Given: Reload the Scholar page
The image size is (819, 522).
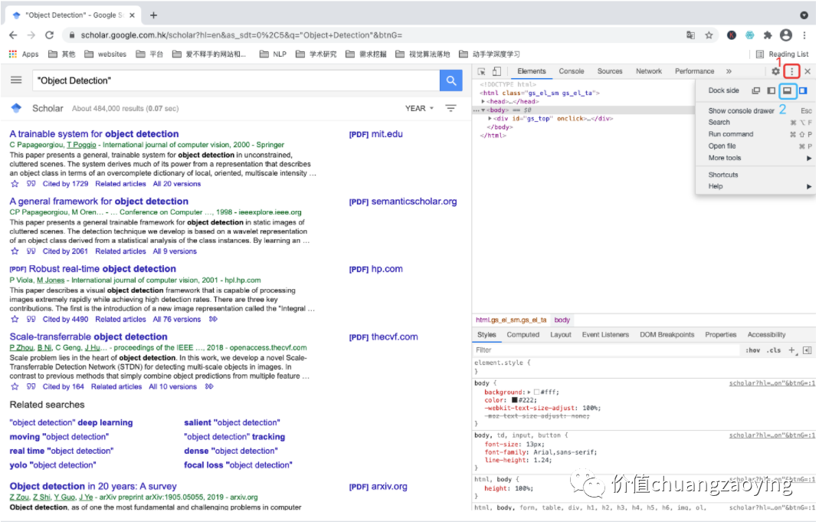Looking at the screenshot, I should click(49, 35).
